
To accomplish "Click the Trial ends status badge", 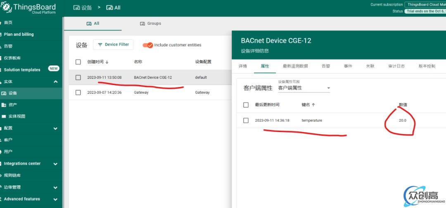I will (x=425, y=11).
